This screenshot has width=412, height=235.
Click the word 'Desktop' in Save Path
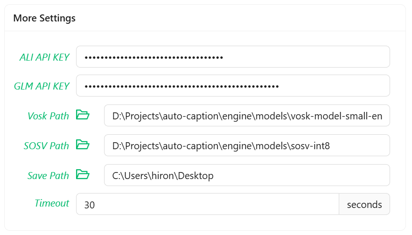point(196,176)
